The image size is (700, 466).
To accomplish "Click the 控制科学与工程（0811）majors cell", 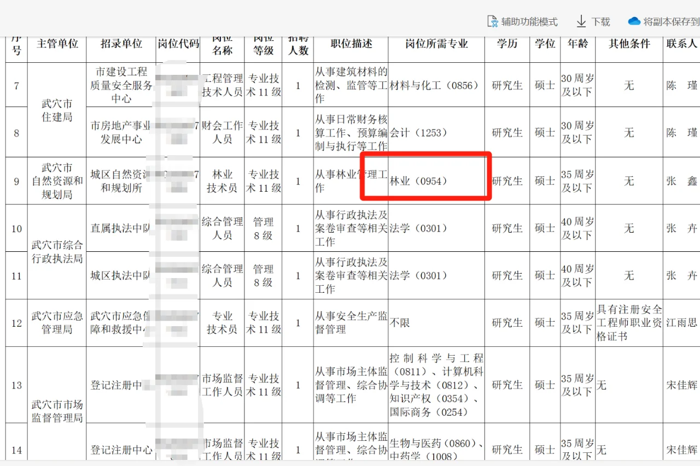I will (436, 385).
